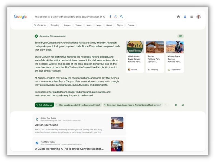
Task: Open the Arches National Park vs Bryce card
Action: [155, 57]
